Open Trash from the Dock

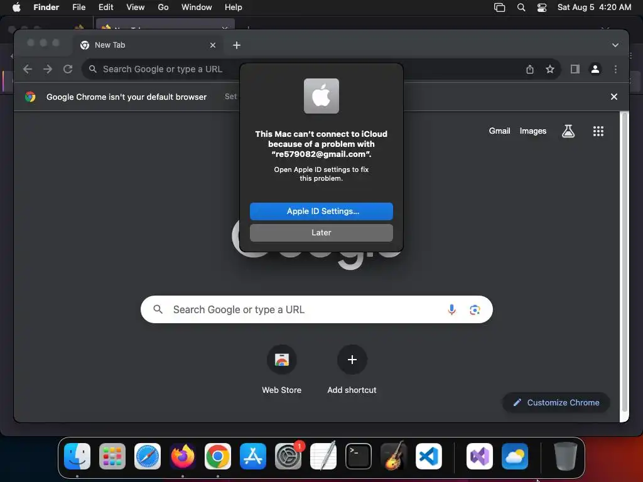(566, 456)
